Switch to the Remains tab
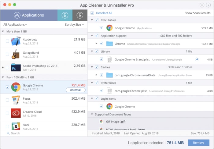The height and width of the screenshot is (149, 214). 80,15
